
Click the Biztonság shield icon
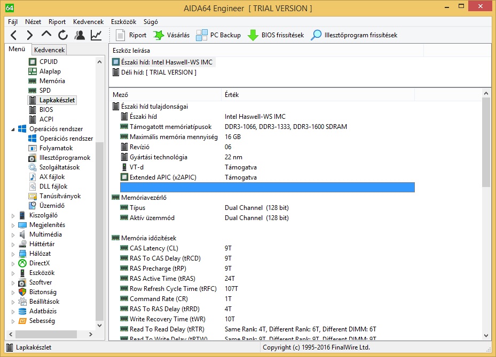click(x=22, y=292)
